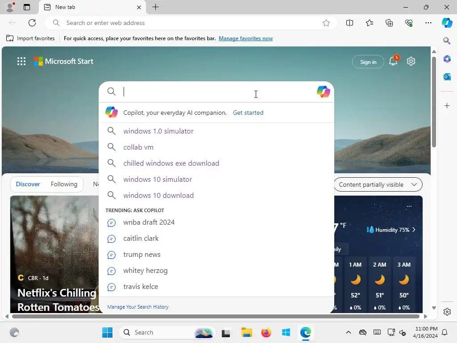The image size is (457, 343).
Task: Click the taskbar Search box
Action: pos(167,332)
